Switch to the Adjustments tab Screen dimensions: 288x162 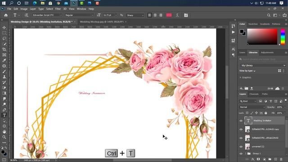[267, 53]
